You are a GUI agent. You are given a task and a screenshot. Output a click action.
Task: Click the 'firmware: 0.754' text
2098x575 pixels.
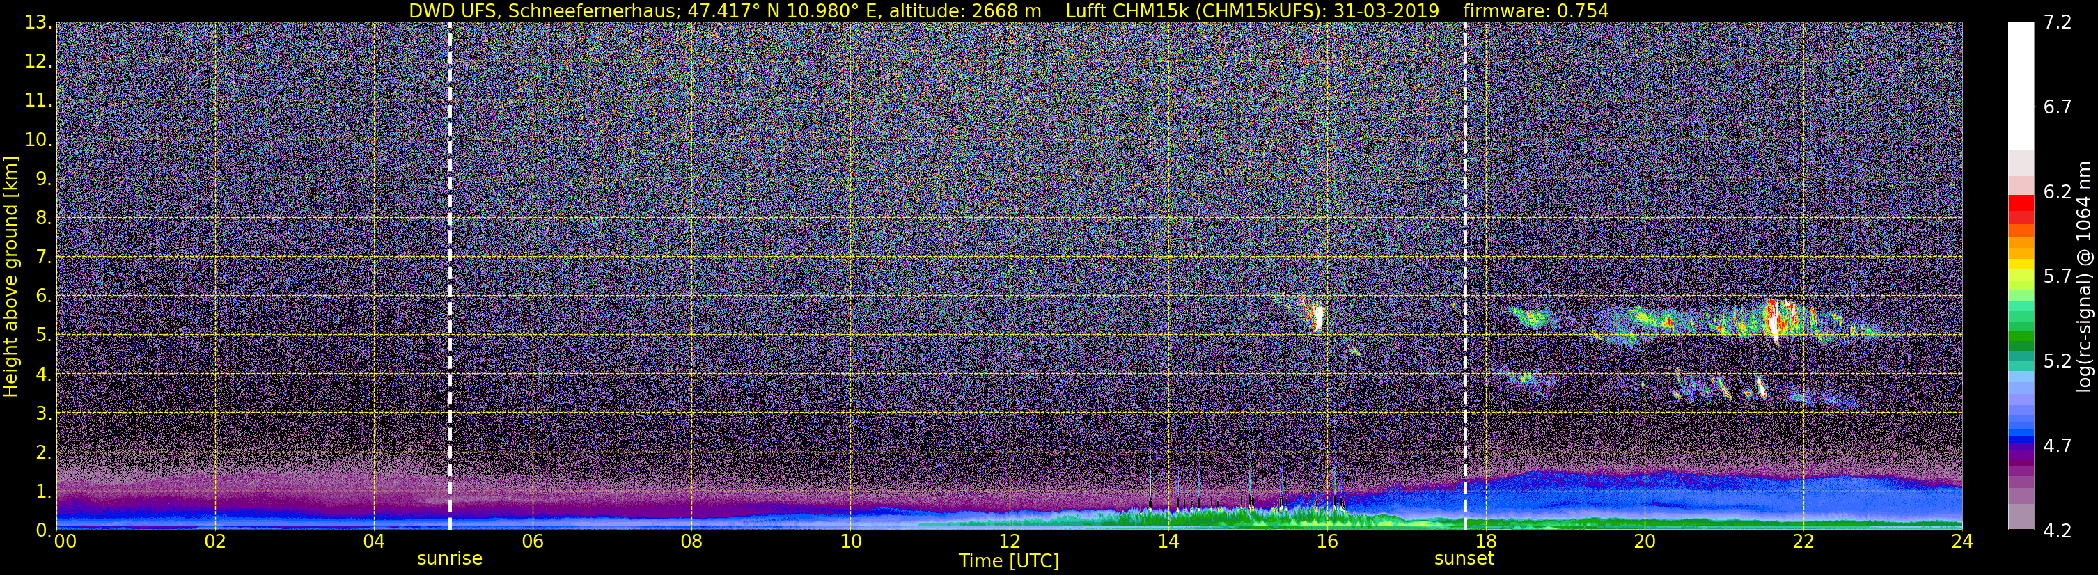tap(1535, 10)
